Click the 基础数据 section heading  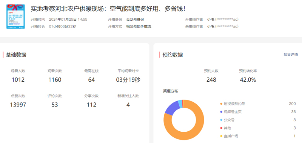coord(16,55)
